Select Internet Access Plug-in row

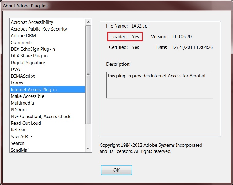[47, 89]
